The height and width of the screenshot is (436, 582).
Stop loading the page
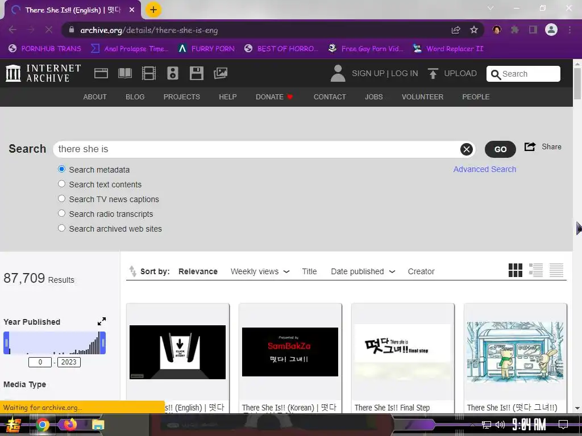tap(49, 30)
